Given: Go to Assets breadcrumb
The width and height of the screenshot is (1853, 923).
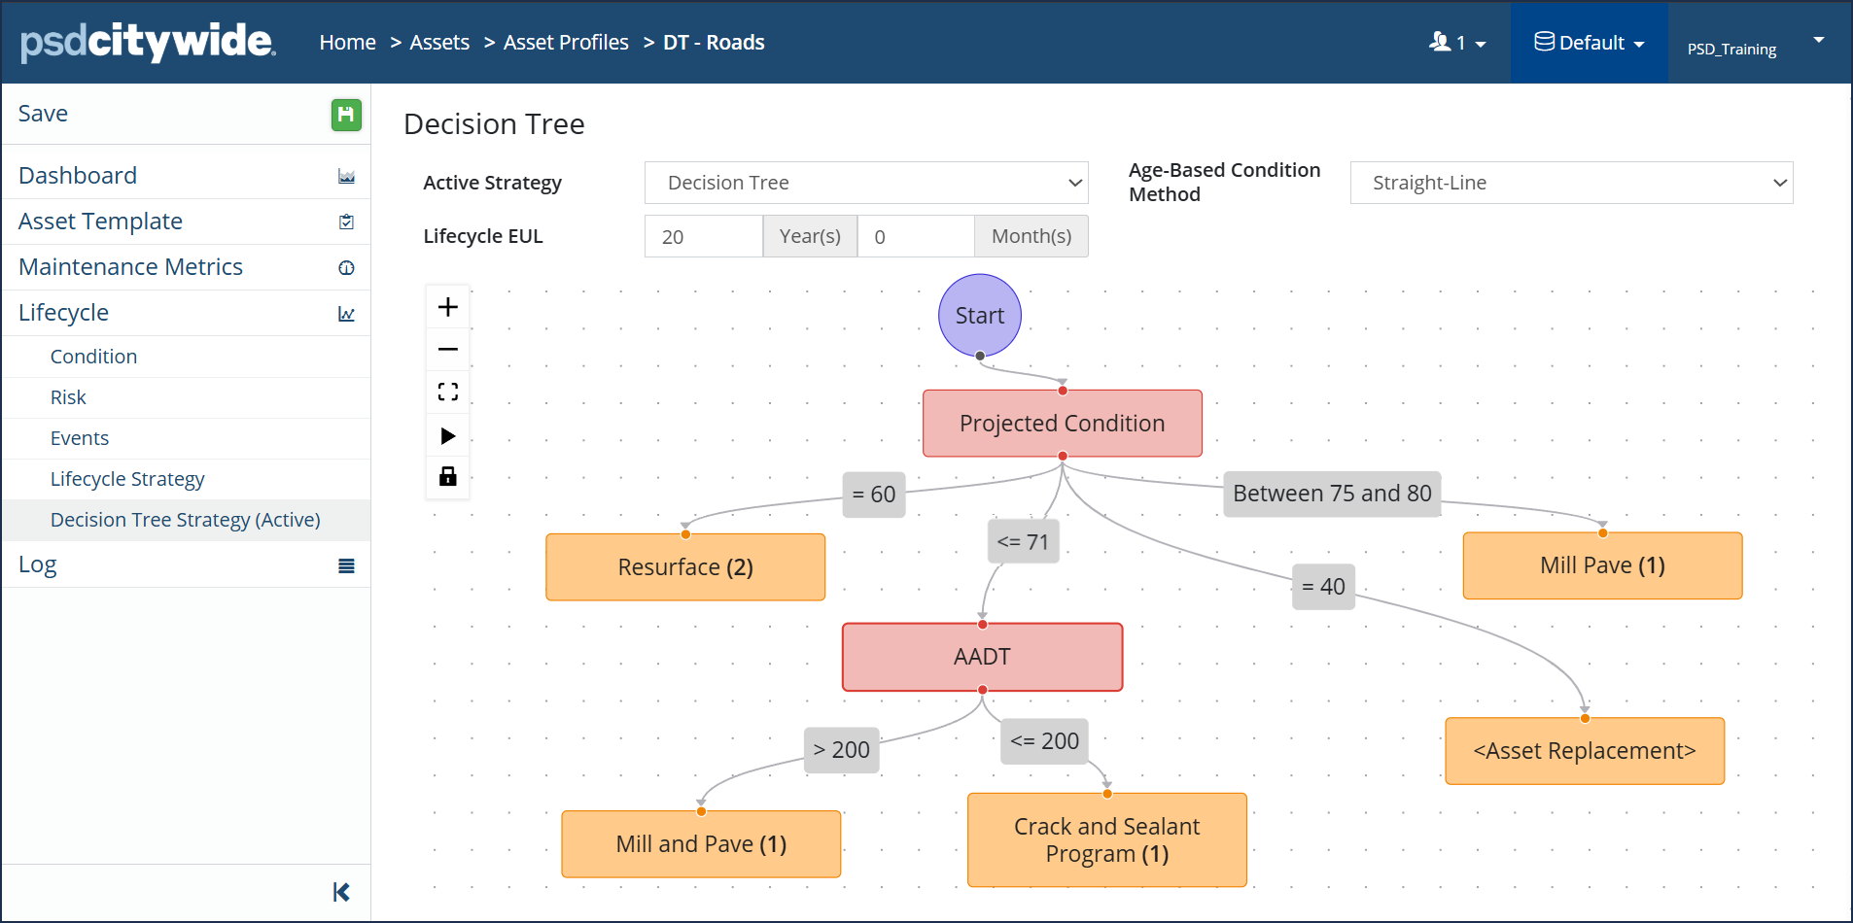Looking at the screenshot, I should pos(439,43).
